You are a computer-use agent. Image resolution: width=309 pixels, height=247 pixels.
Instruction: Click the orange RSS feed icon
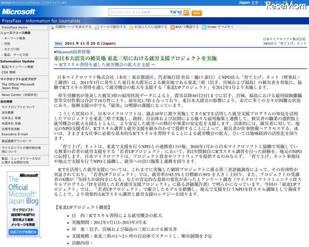point(173,27)
